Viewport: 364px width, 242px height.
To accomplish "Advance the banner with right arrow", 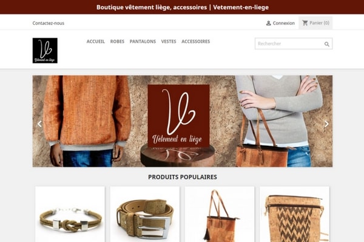I will tap(326, 124).
